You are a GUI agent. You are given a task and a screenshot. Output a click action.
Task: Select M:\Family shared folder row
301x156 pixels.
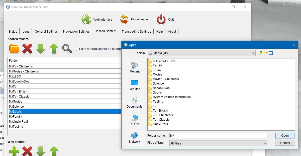click(x=65, y=116)
